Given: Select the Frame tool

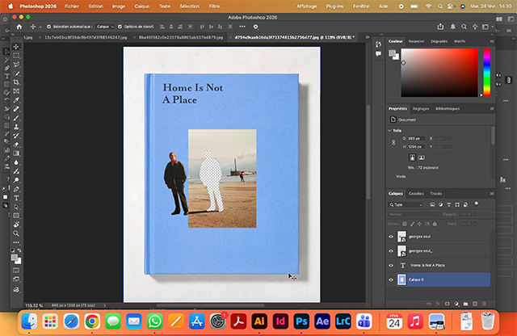Looking at the screenshot, I should pos(16,91).
